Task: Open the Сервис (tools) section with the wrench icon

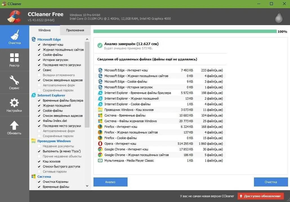Action: coord(14,82)
